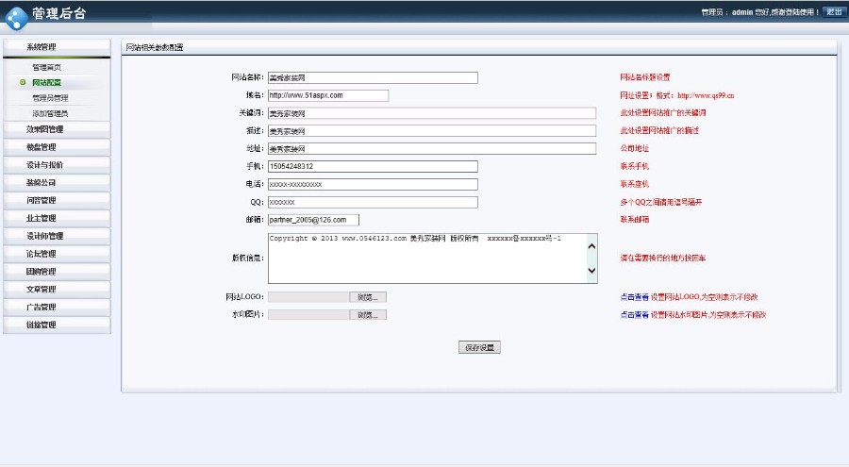Click 点击查看 link for site LOGO
This screenshot has width=849, height=467.
coord(634,297)
